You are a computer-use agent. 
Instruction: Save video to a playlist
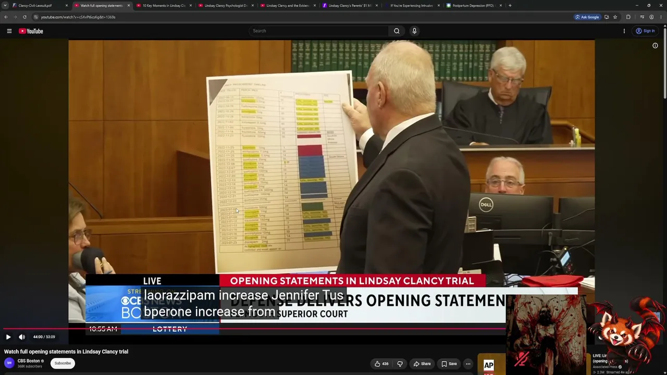click(449, 364)
